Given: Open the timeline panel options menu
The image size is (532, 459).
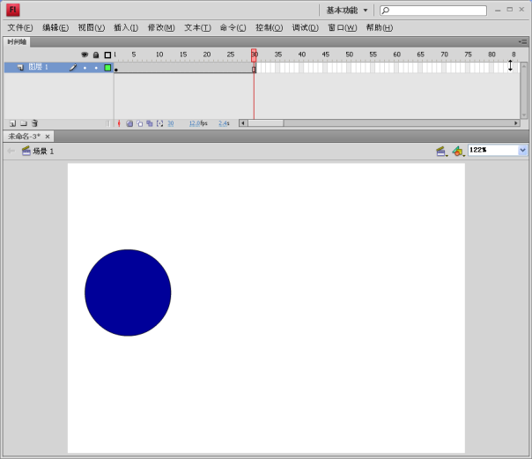Looking at the screenshot, I should 523,41.
